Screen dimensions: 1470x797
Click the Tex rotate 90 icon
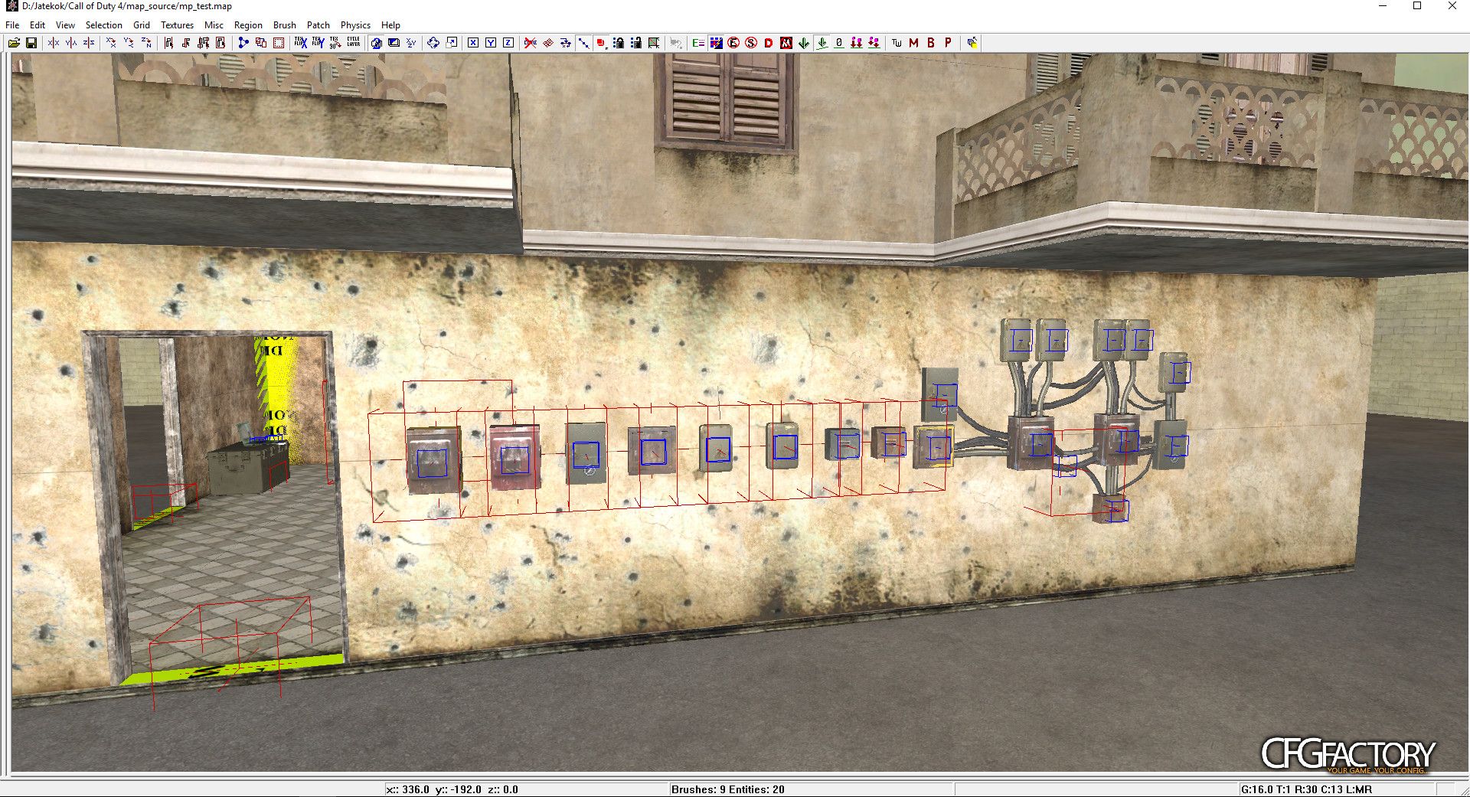[x=335, y=43]
